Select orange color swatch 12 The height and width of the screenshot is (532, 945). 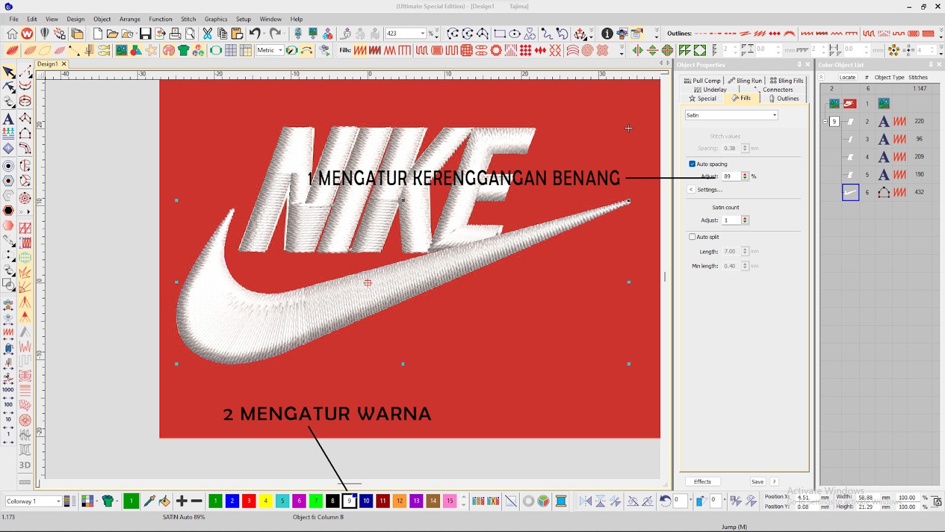tap(400, 501)
